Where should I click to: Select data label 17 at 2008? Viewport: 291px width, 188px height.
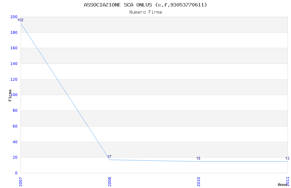109,157
